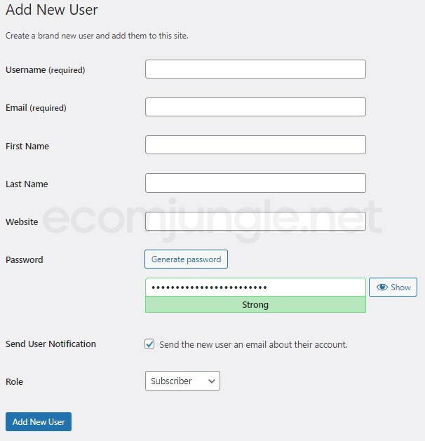Click the 'Last Name' label text

(27, 184)
